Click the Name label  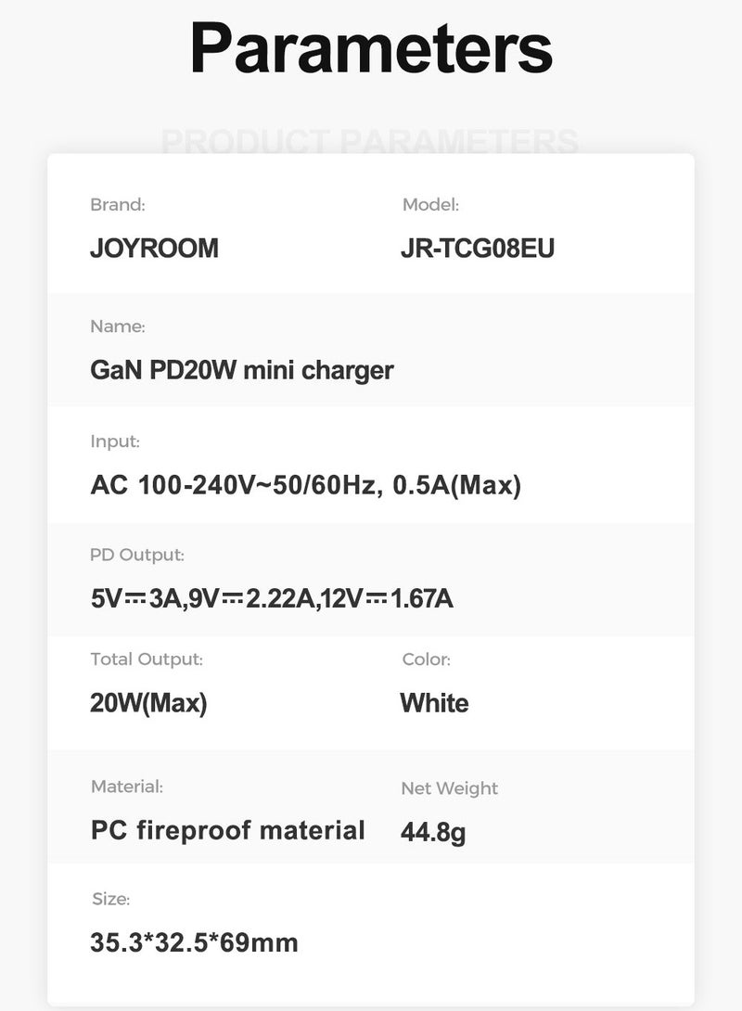pos(118,326)
